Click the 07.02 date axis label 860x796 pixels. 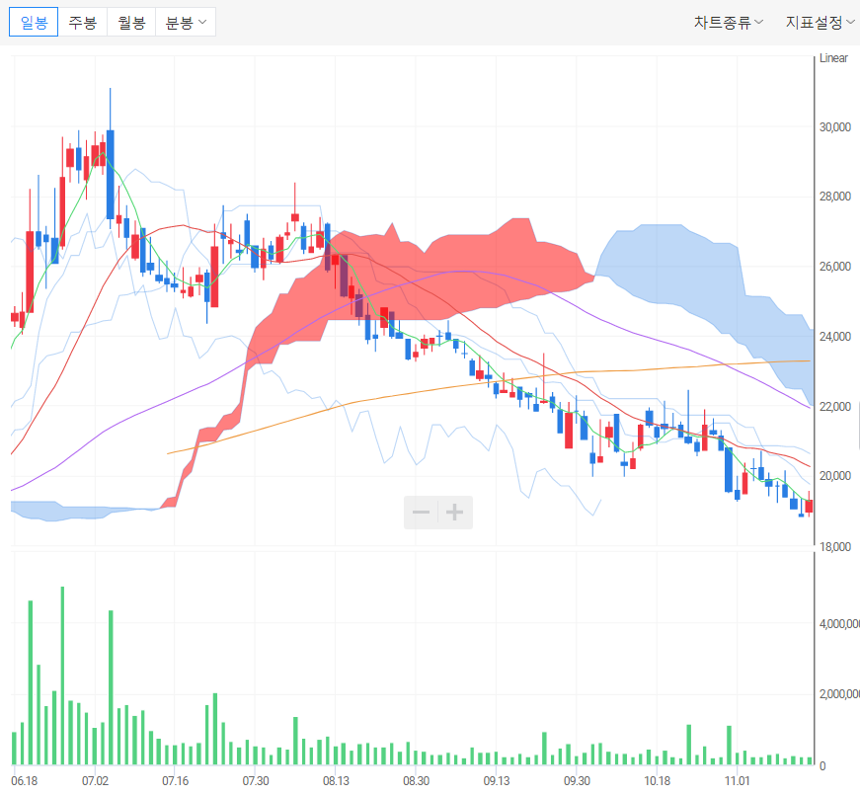click(95, 780)
